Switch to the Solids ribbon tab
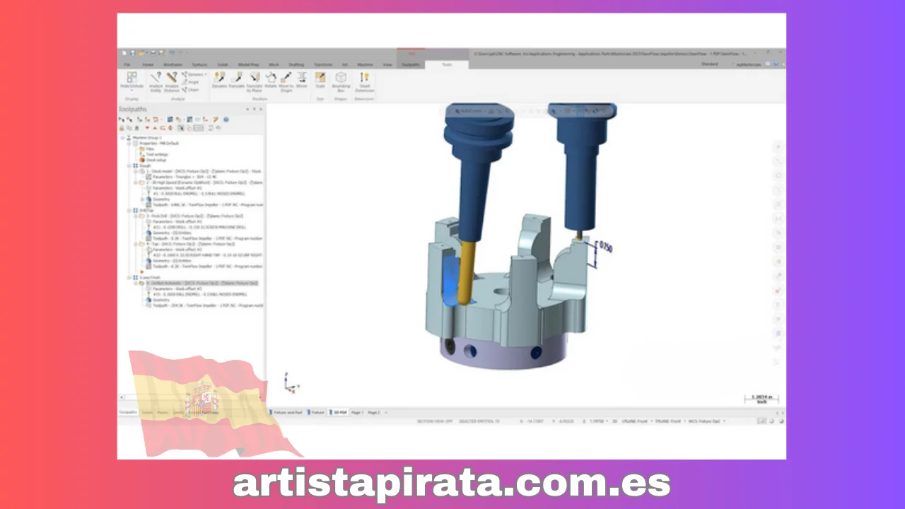The width and height of the screenshot is (905, 509). click(x=223, y=64)
